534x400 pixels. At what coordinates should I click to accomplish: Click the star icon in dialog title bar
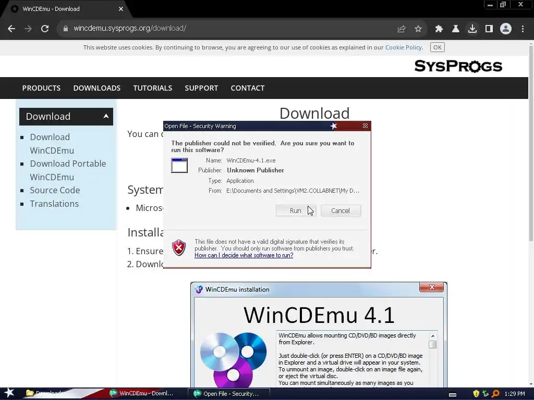coord(333,126)
